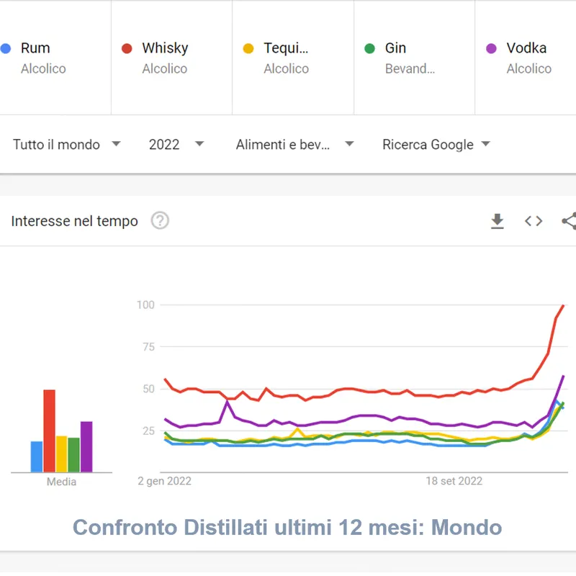Select the Rum search term

pyautogui.click(x=35, y=48)
